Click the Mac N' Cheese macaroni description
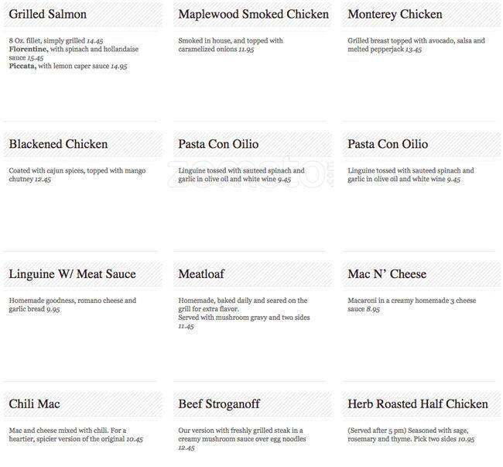Image resolution: width=503 pixels, height=467 pixels. tap(410, 304)
